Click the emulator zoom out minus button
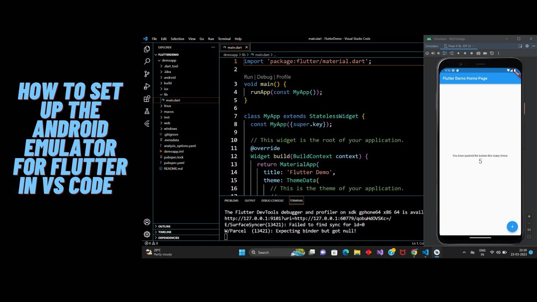537x302 pixels. (529, 223)
